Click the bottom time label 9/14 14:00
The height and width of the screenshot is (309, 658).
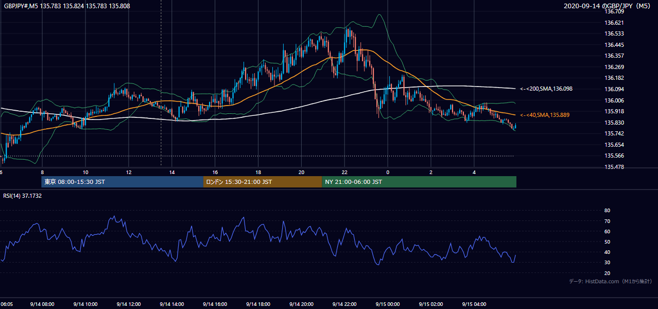172,304
